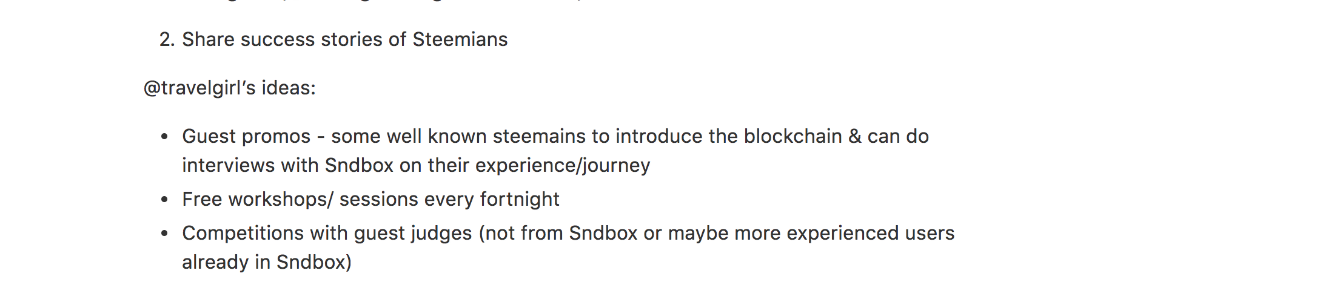
Task: Click the bullet before 'Guest promos'
Action: click(x=164, y=137)
